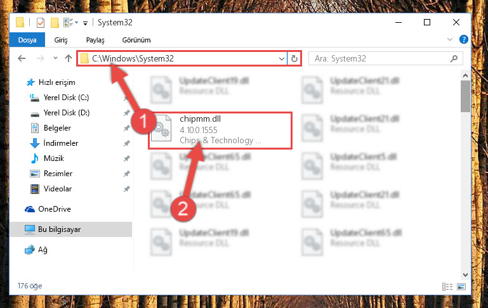Refresh the System32 folder view
Screen dimensions: 488x308
(294, 58)
